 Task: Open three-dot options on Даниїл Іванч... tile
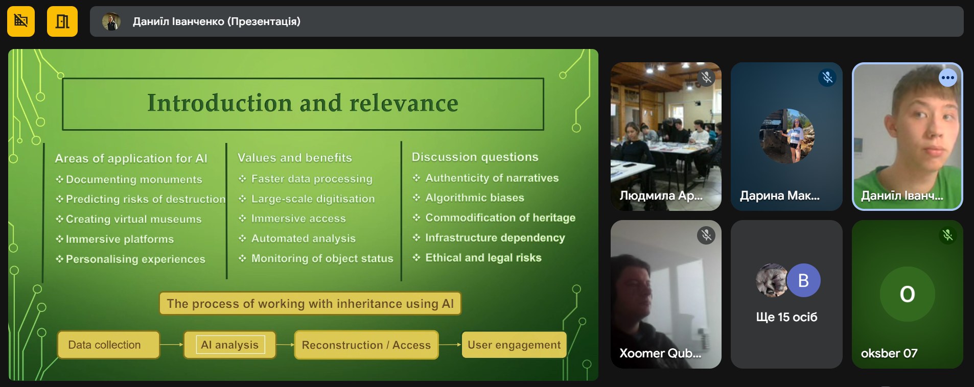(947, 78)
